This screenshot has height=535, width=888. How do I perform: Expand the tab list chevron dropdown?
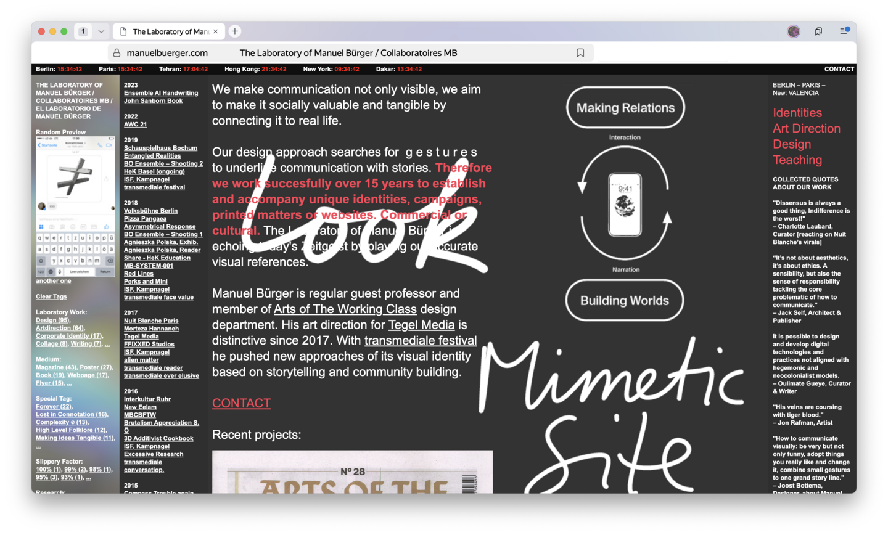[101, 31]
